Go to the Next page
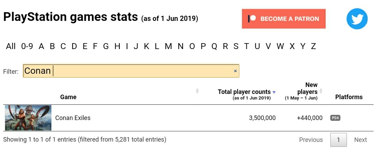Viewport: 377px width, 159px height. pos(360,140)
